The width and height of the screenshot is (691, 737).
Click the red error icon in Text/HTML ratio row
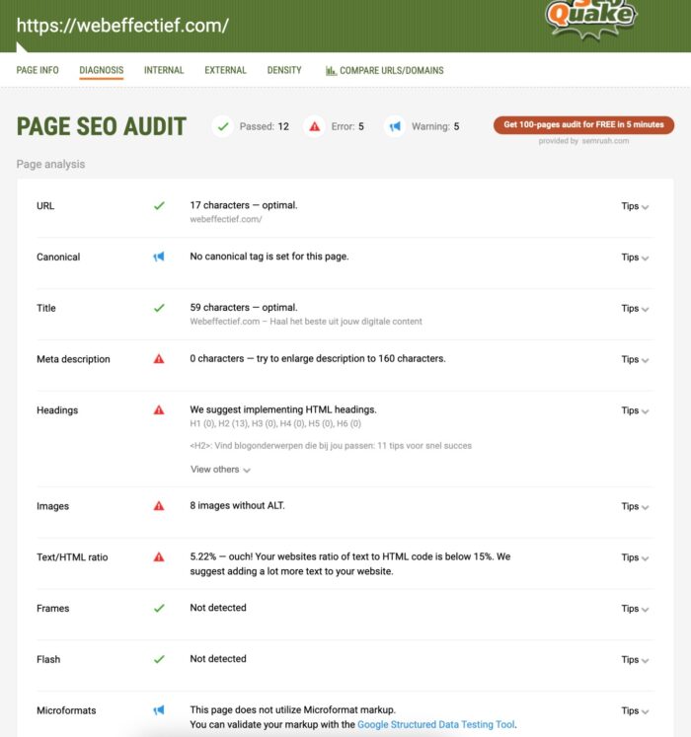(159, 557)
